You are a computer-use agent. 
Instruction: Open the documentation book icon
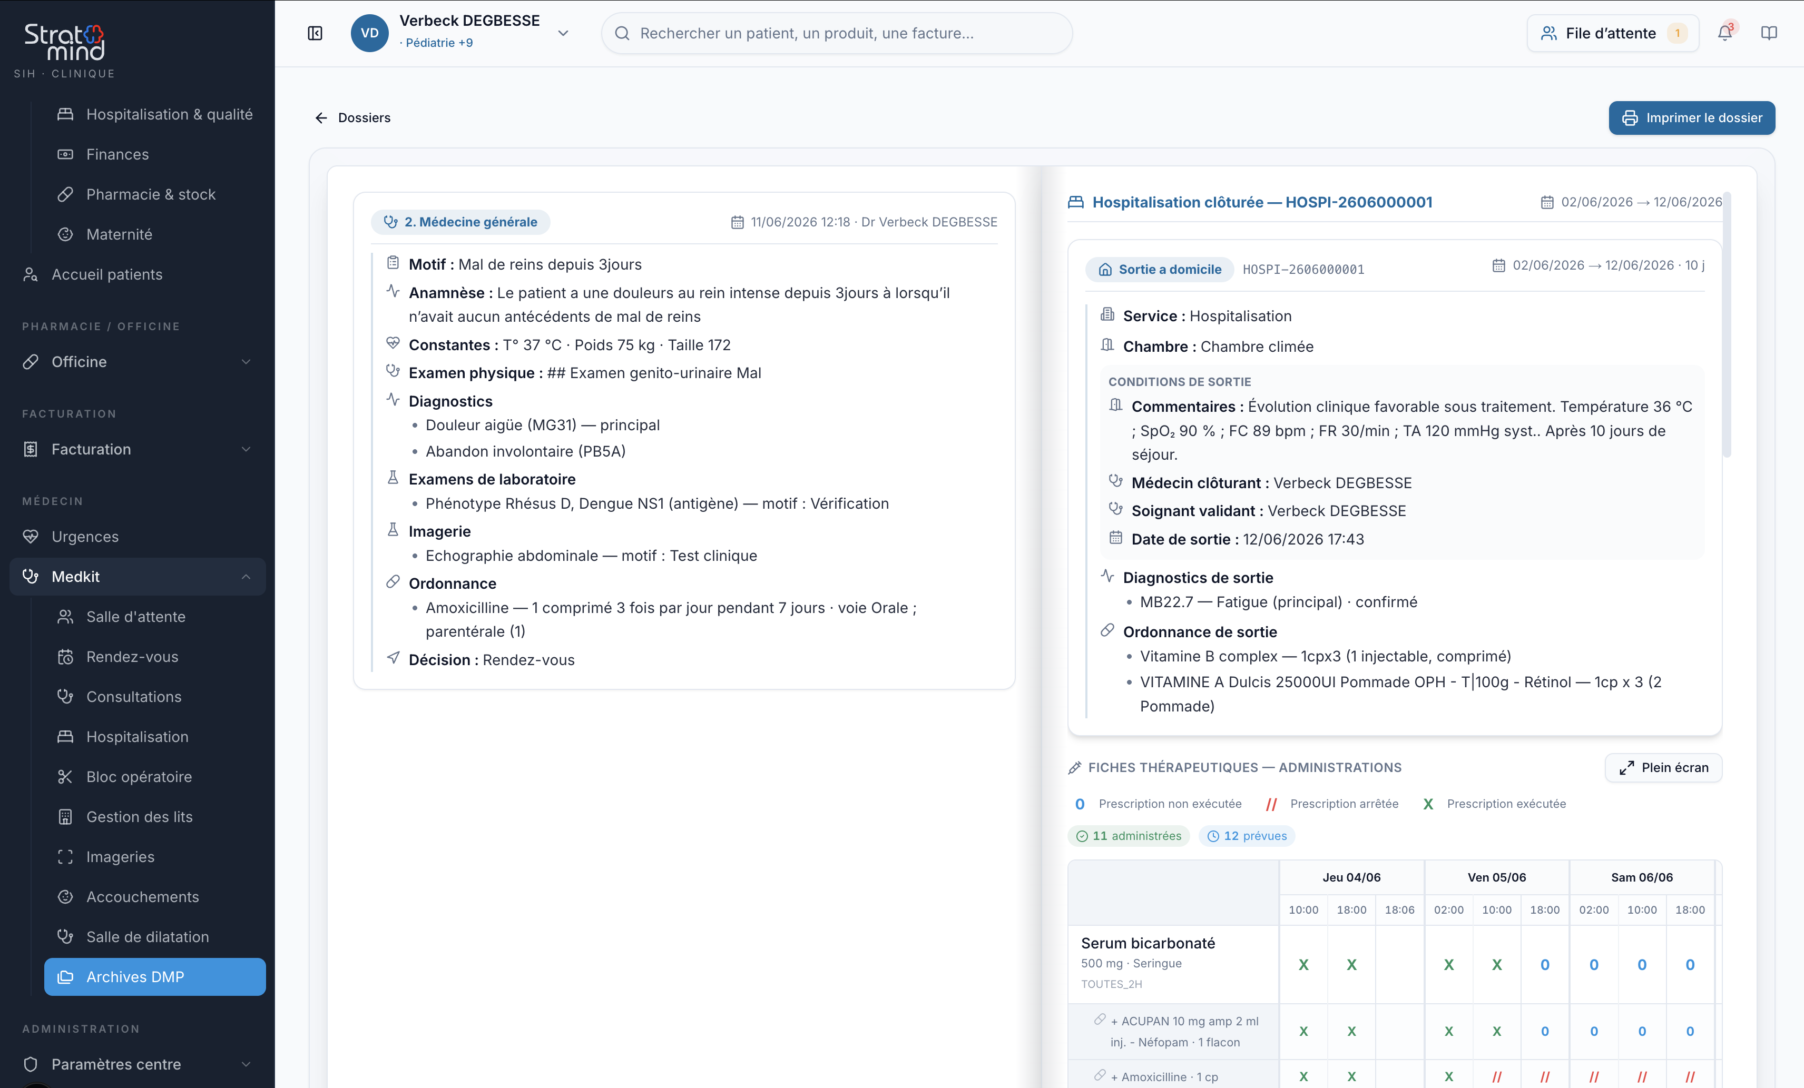click(1769, 33)
